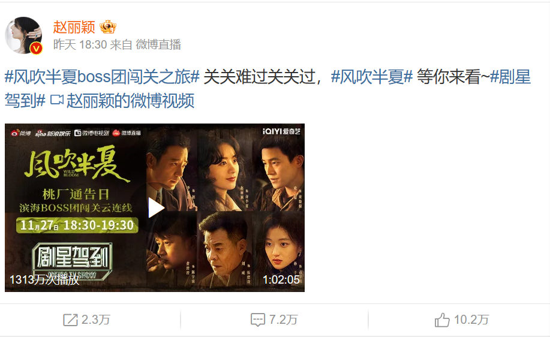Click the gold crown membership badge
The image size is (550, 337).
coord(108,27)
